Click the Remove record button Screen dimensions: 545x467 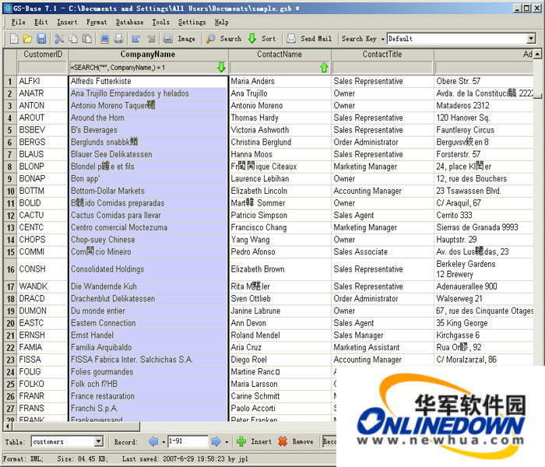296,441
